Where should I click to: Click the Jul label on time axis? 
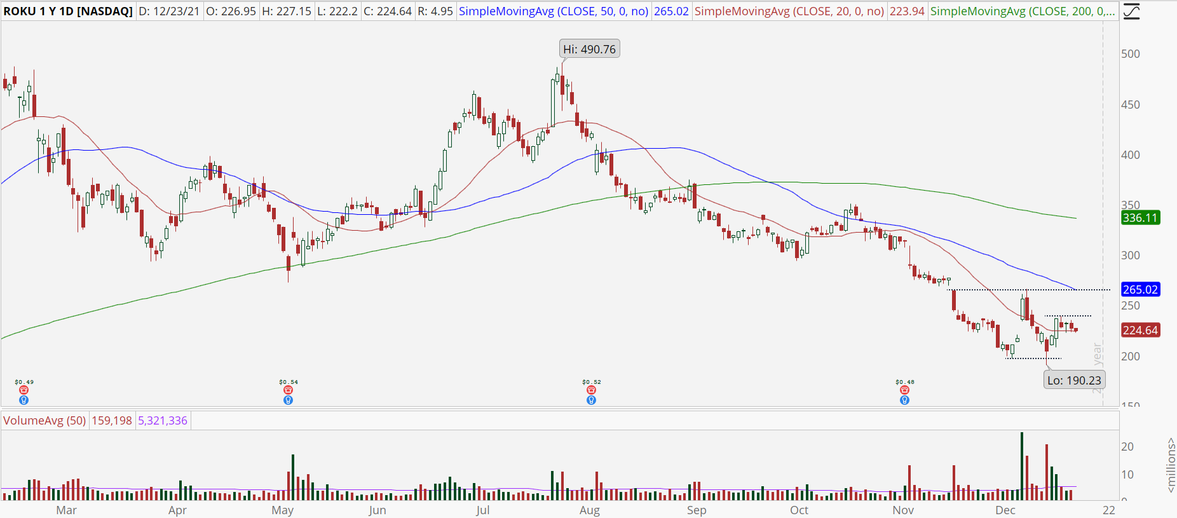click(482, 510)
